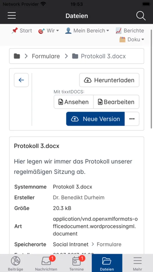
Task: Tap the search magnifier icon
Action: pos(141,16)
